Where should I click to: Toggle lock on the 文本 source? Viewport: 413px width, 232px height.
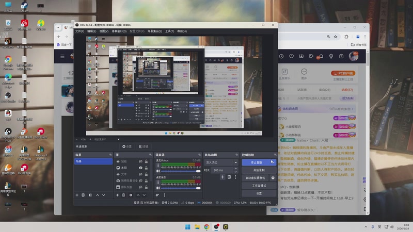146,174
